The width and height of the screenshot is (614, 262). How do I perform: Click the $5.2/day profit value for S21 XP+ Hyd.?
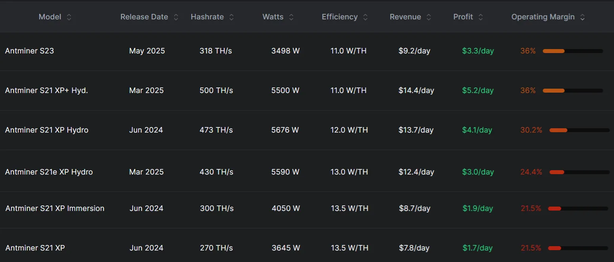[x=477, y=90]
